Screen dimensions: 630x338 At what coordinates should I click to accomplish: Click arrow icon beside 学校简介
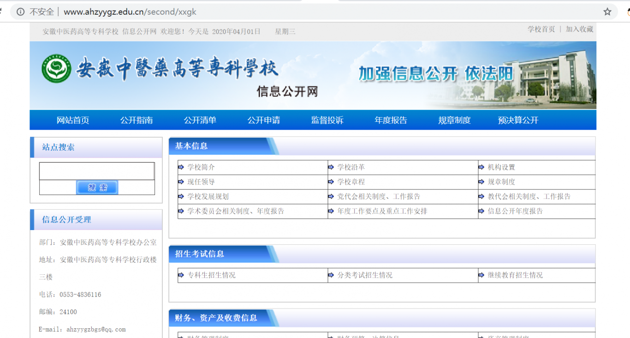181,167
